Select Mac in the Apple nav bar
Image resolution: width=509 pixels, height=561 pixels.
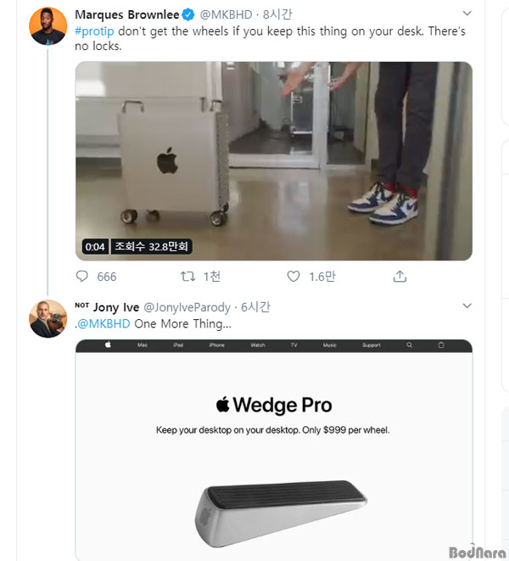(143, 345)
